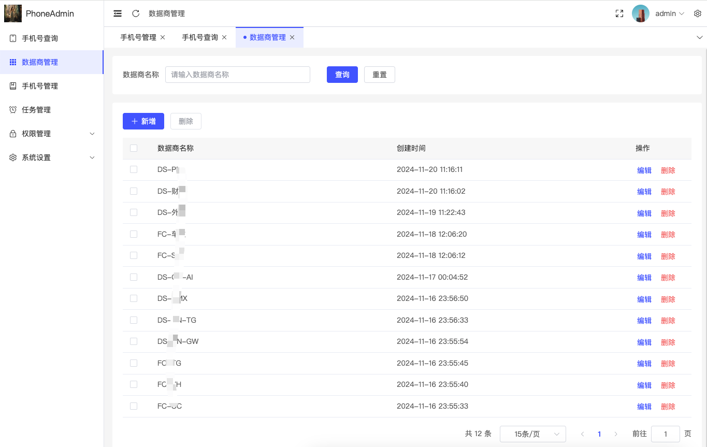Check the row created 2024-11-20 11:16:02
The image size is (707, 447).
click(x=134, y=191)
